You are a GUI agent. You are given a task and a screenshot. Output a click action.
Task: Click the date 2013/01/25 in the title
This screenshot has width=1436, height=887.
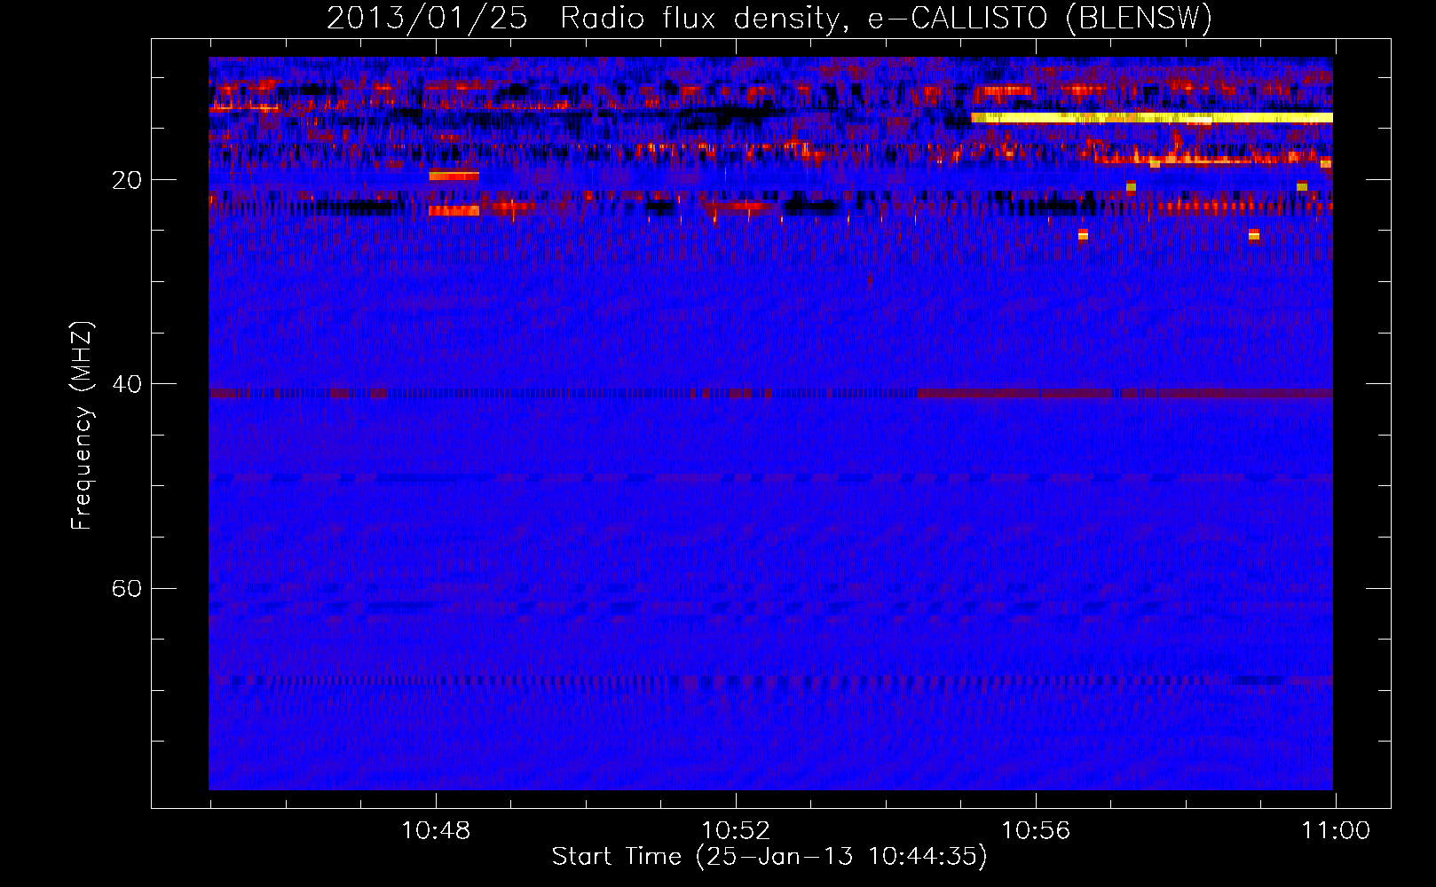click(x=427, y=19)
